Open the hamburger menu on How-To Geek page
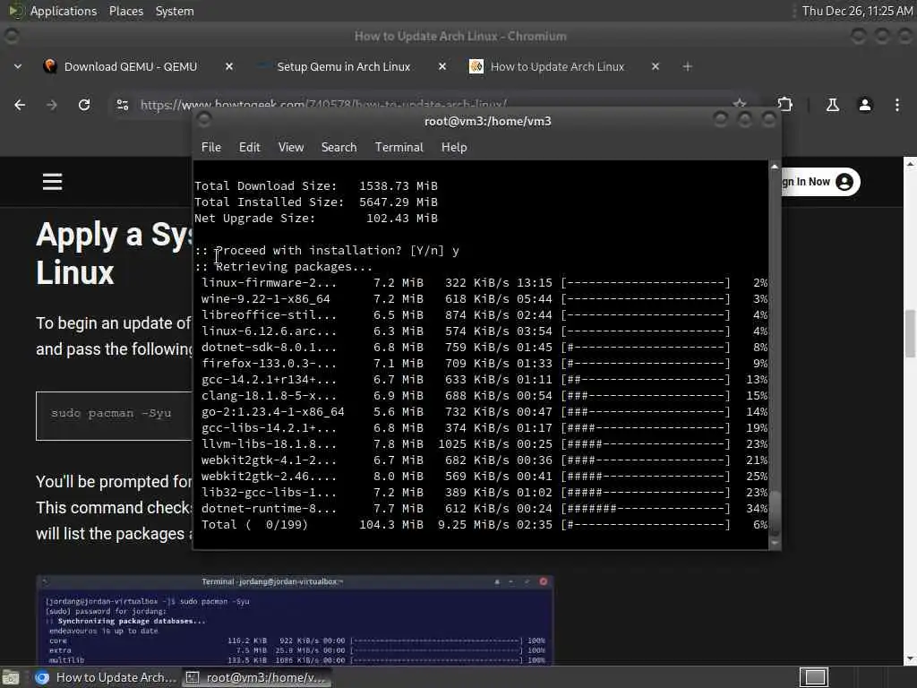Viewport: 917px width, 688px height. click(x=52, y=182)
